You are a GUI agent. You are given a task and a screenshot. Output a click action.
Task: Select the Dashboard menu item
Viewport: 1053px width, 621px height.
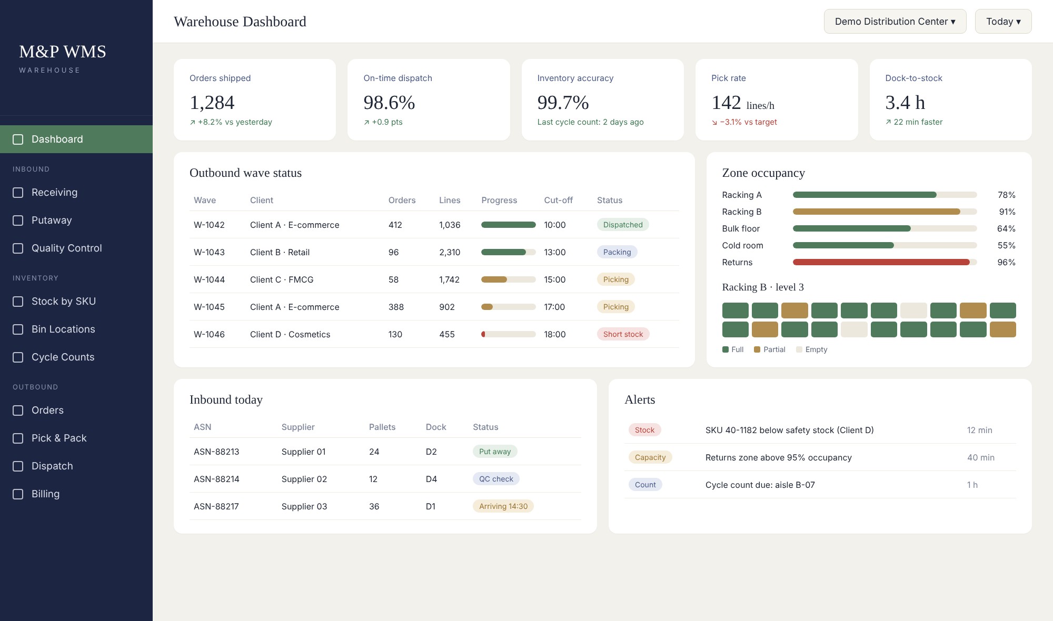point(76,139)
